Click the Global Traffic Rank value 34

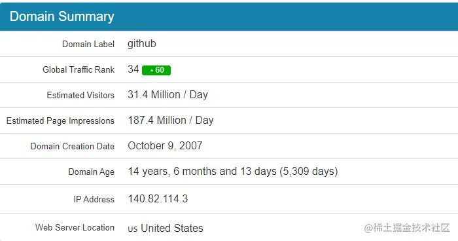(x=133, y=69)
